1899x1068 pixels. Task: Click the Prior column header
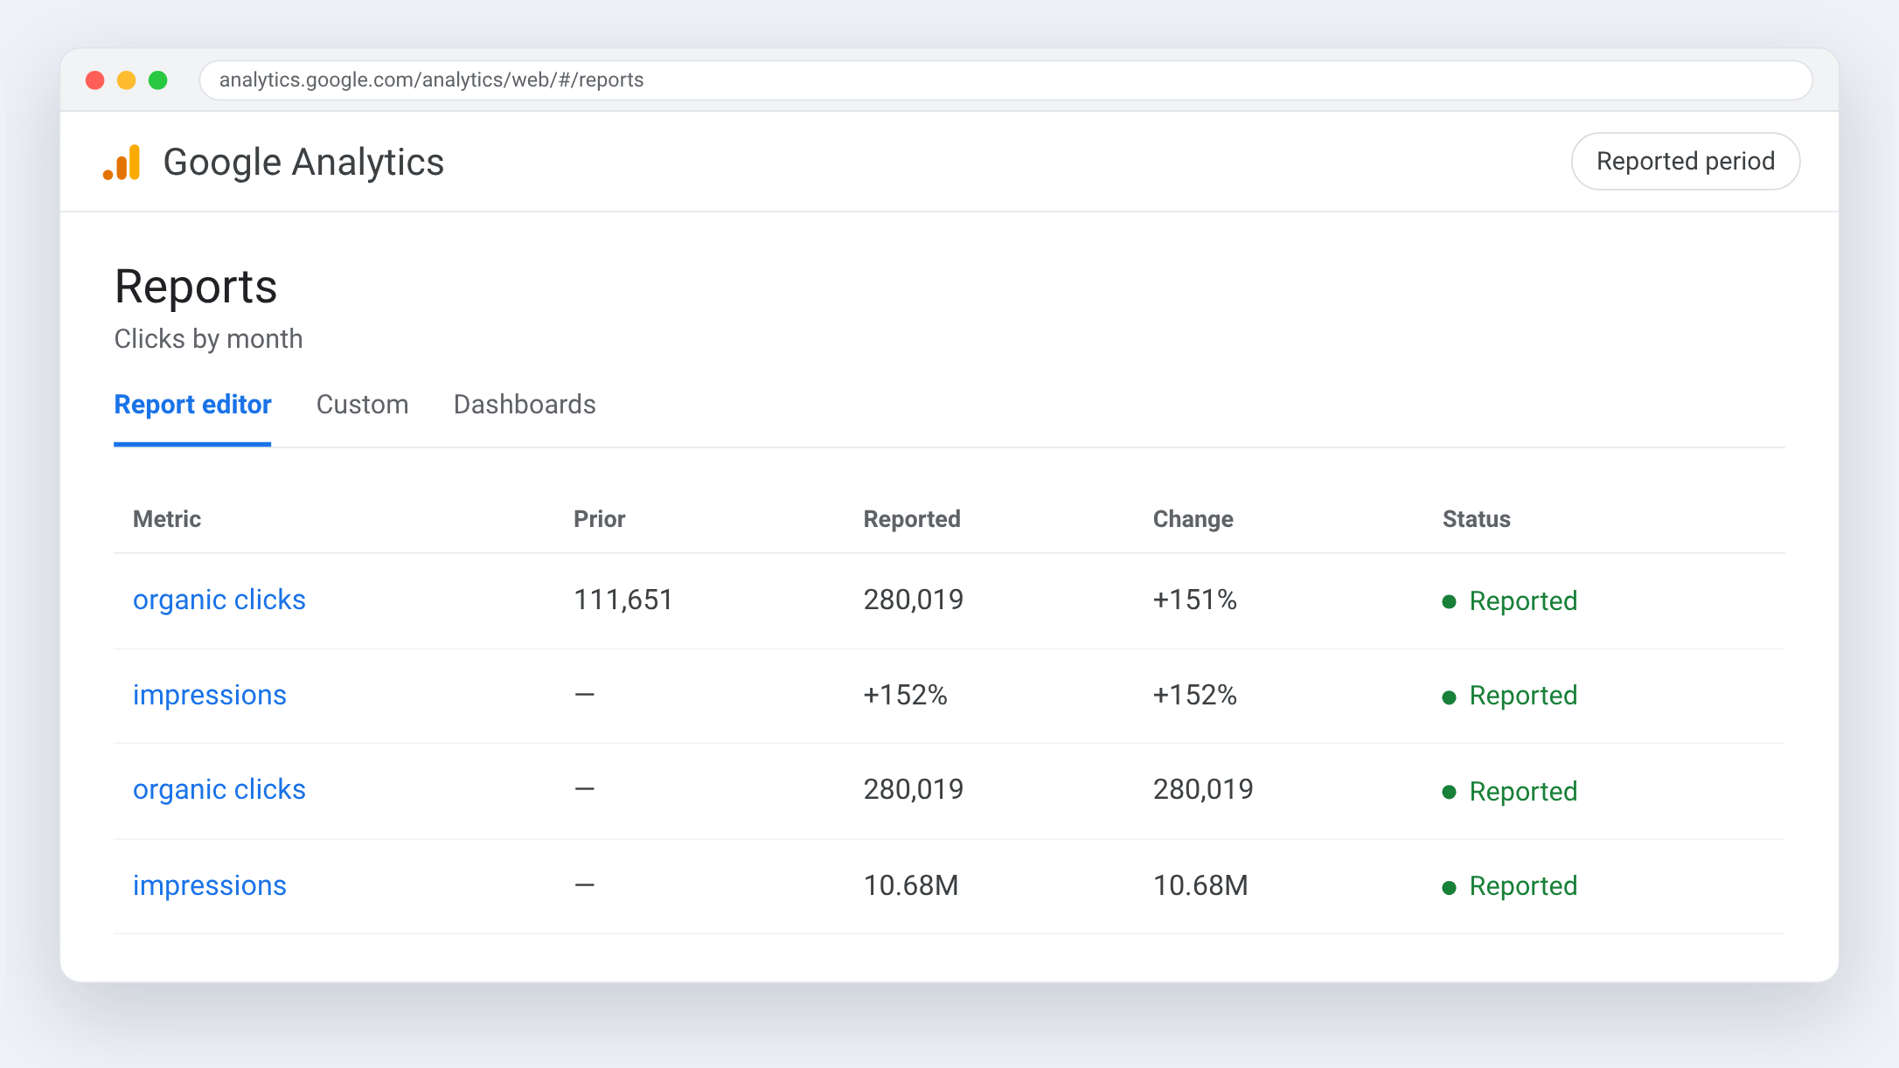[x=599, y=519]
